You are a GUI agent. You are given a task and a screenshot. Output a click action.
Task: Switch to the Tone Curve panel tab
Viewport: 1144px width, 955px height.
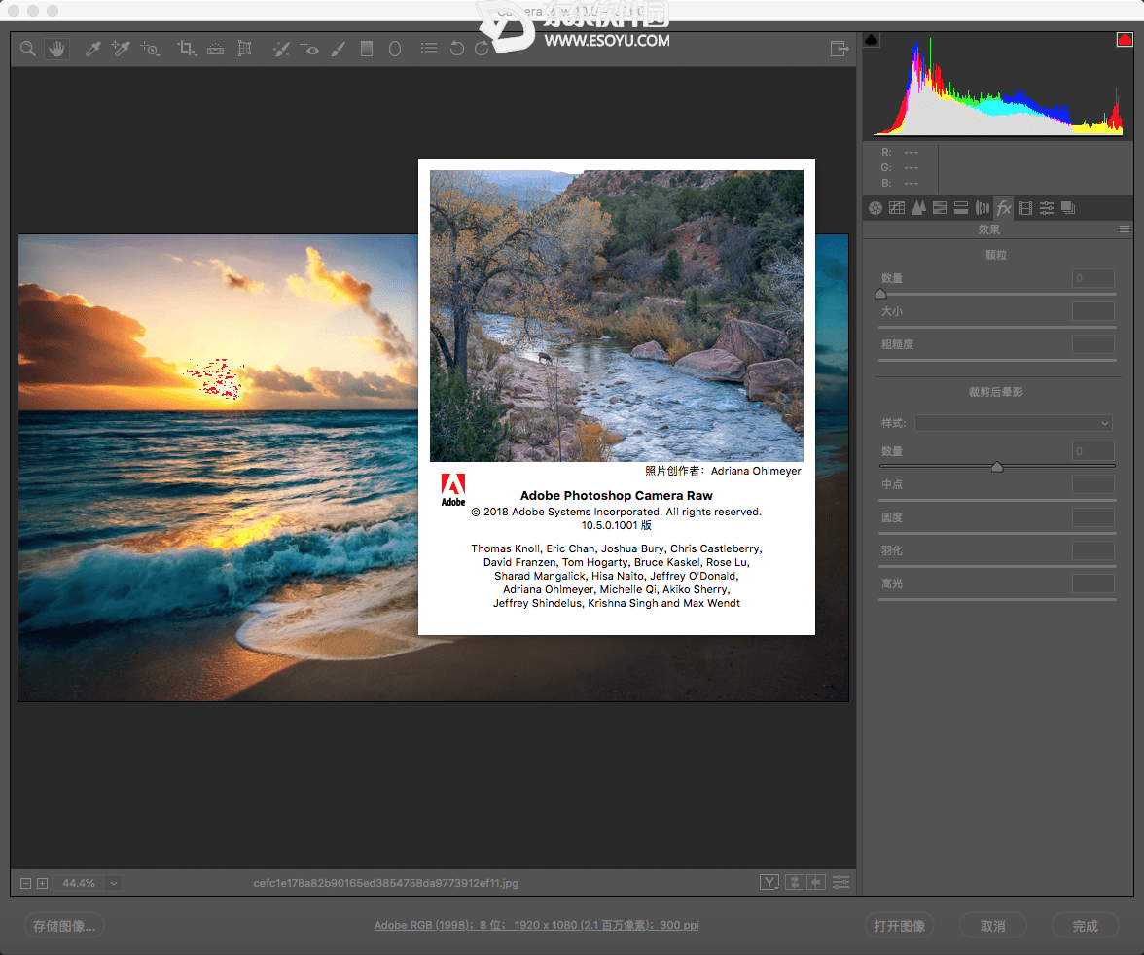(897, 209)
